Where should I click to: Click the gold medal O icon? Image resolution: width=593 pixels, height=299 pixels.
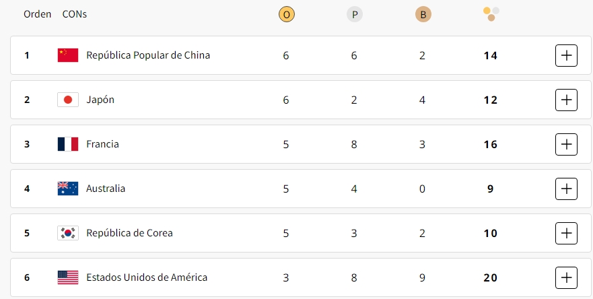point(286,14)
